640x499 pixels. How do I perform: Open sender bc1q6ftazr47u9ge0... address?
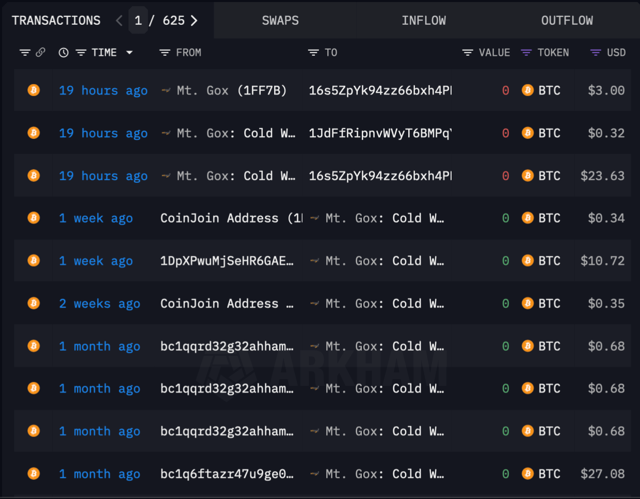(227, 474)
